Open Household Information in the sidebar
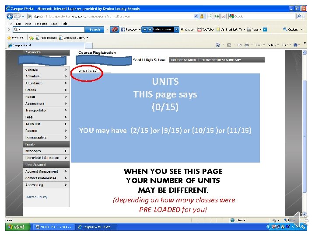The image size is (315, 236). point(46,158)
